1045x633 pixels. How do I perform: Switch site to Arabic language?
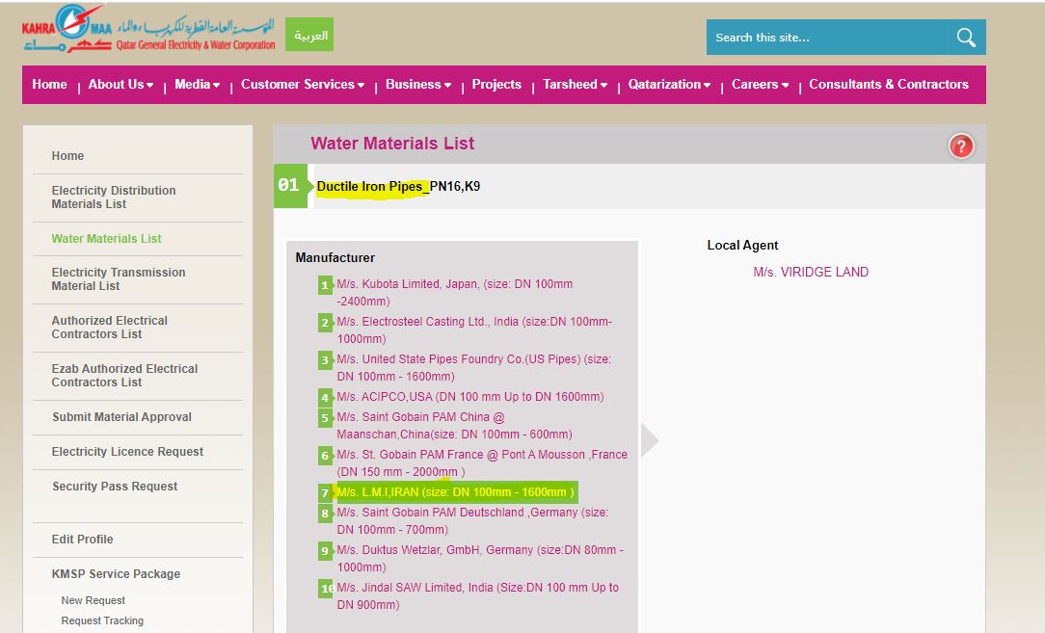coord(309,35)
